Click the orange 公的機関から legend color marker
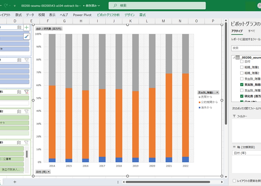This screenshot has width=261, height=186. 199,102
